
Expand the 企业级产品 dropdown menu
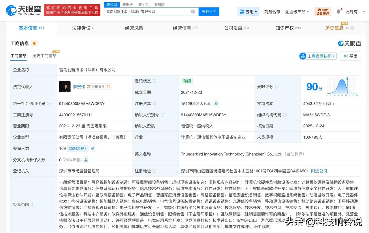pos(296,12)
